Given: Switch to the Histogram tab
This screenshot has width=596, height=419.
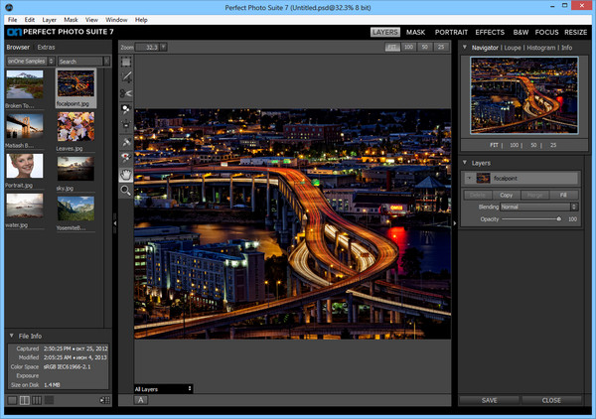Looking at the screenshot, I should click(541, 48).
